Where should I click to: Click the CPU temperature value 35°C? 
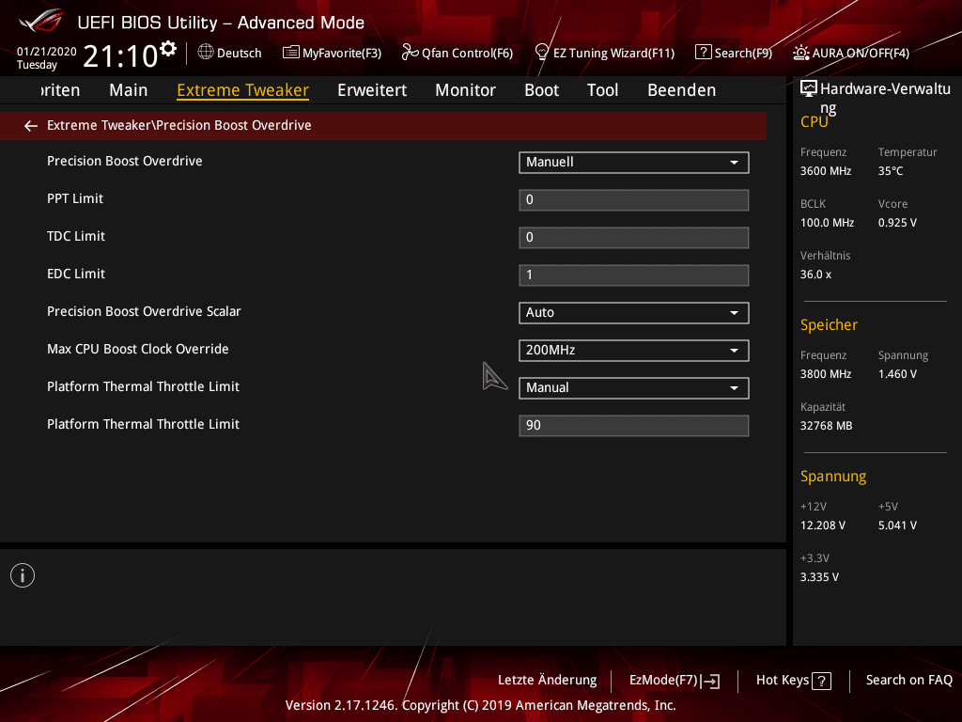point(891,171)
